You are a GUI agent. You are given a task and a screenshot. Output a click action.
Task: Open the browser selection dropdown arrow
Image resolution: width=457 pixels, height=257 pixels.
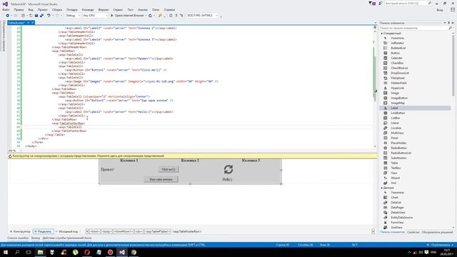coord(146,16)
